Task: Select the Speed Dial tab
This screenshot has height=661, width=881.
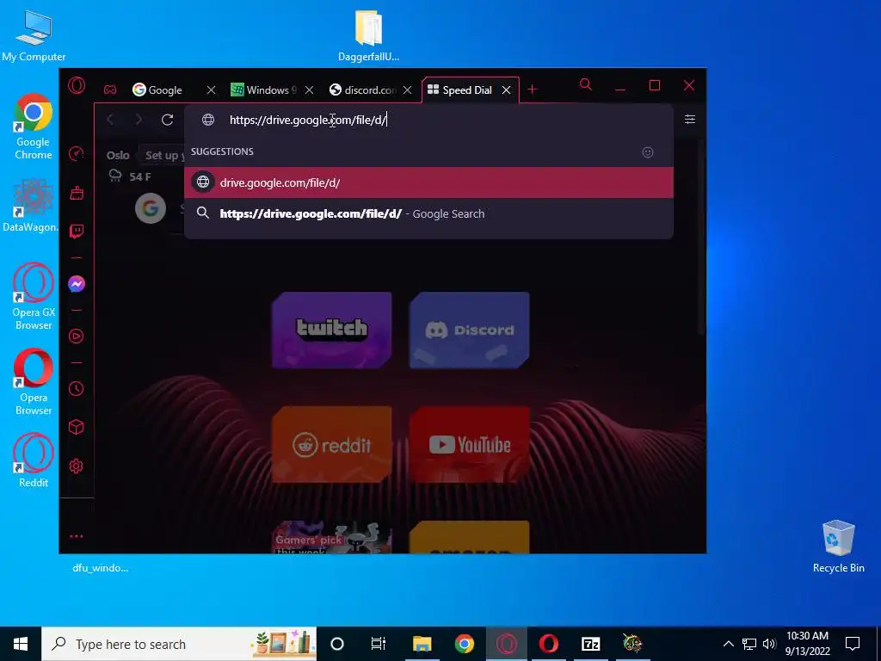Action: point(459,90)
